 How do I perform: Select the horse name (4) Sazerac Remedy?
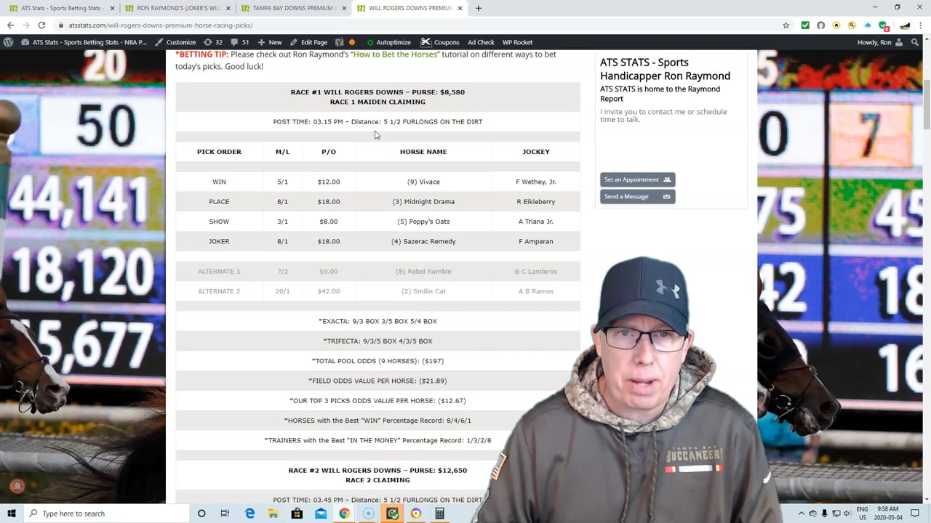click(423, 241)
